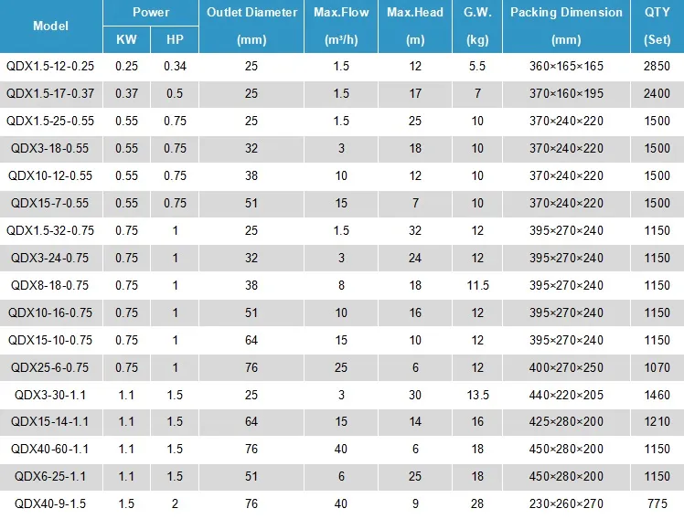Image resolution: width=684 pixels, height=519 pixels.
Task: Select the 775 quantity cell
Action: click(657, 503)
